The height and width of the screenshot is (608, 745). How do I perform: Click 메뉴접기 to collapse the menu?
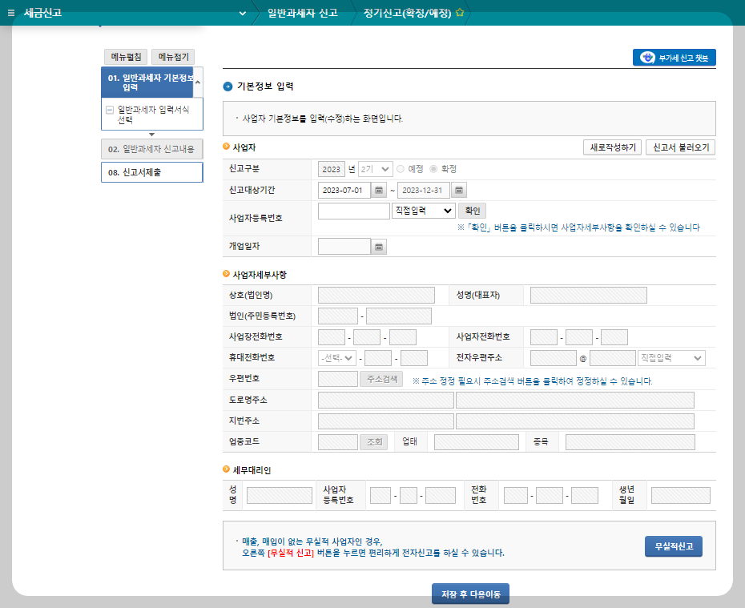point(173,56)
